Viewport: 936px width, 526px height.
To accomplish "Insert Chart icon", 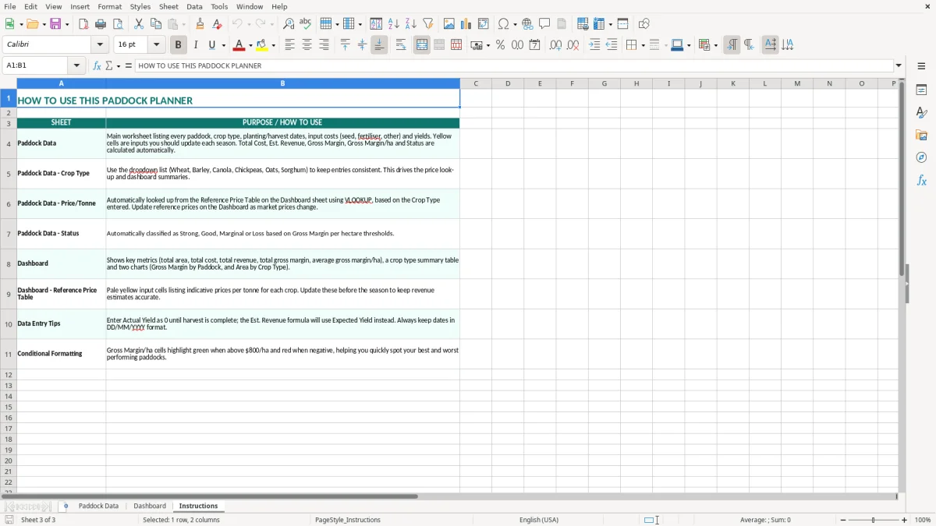I will [x=466, y=24].
